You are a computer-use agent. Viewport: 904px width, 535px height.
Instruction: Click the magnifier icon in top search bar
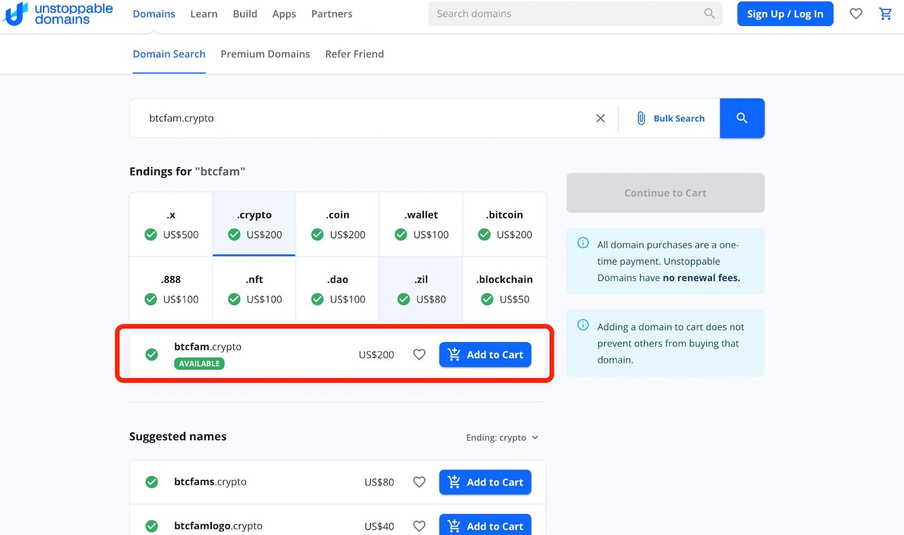tap(710, 14)
